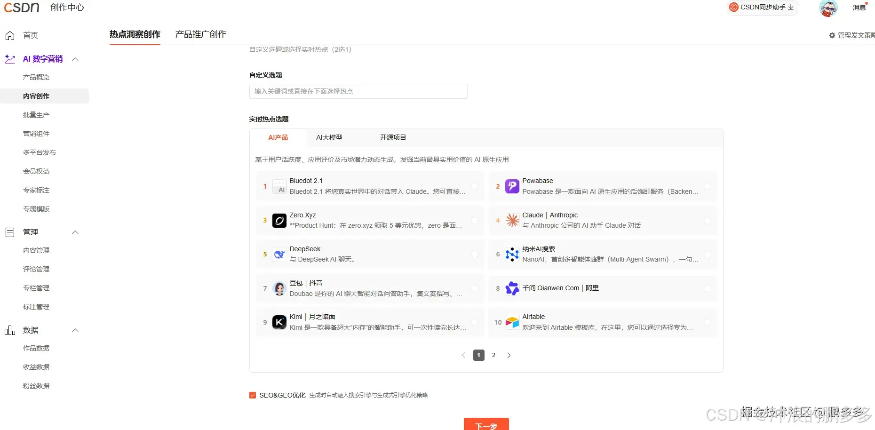Click the 管理 document icon
Viewport: 875px width, 430px height.
tap(9, 232)
